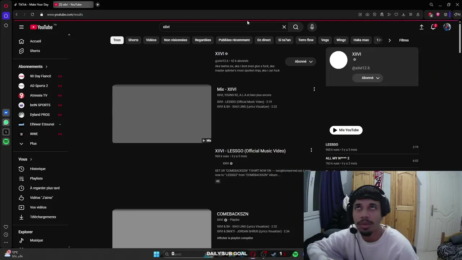Open the Abonné dropdown beside XIIVI channel result

click(300, 61)
